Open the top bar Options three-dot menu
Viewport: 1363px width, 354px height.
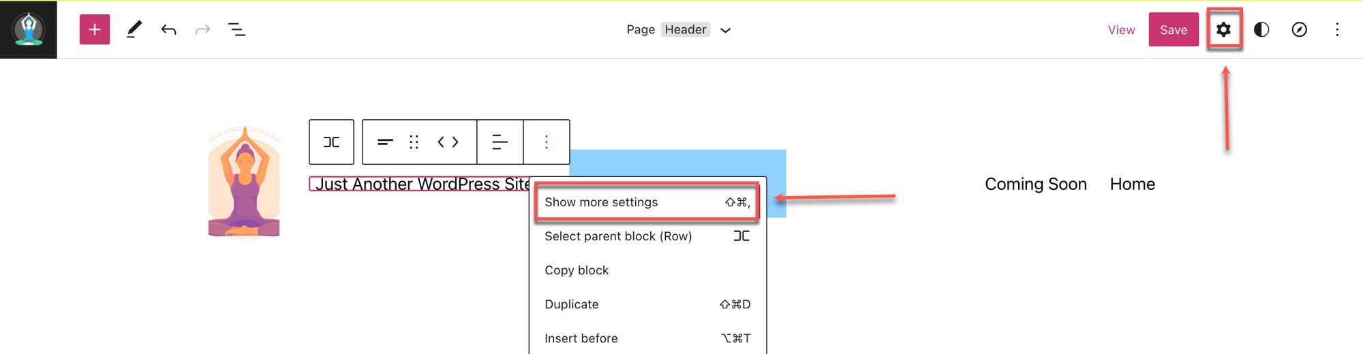[x=1337, y=29]
